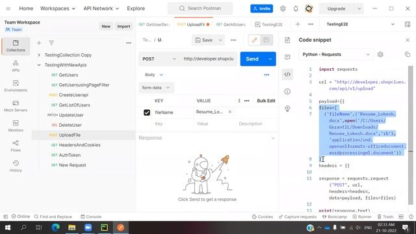Viewport: 416px width, 234px height.
Task: Switch to the comment mode icon
Action: tap(266, 40)
